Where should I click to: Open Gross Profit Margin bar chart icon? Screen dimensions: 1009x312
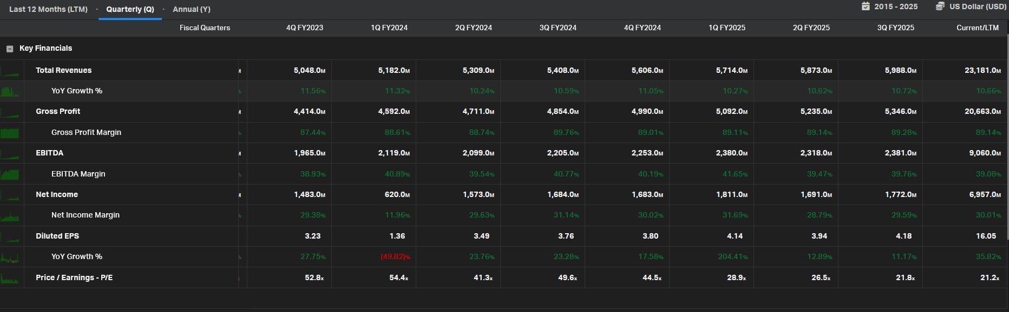pyautogui.click(x=10, y=132)
